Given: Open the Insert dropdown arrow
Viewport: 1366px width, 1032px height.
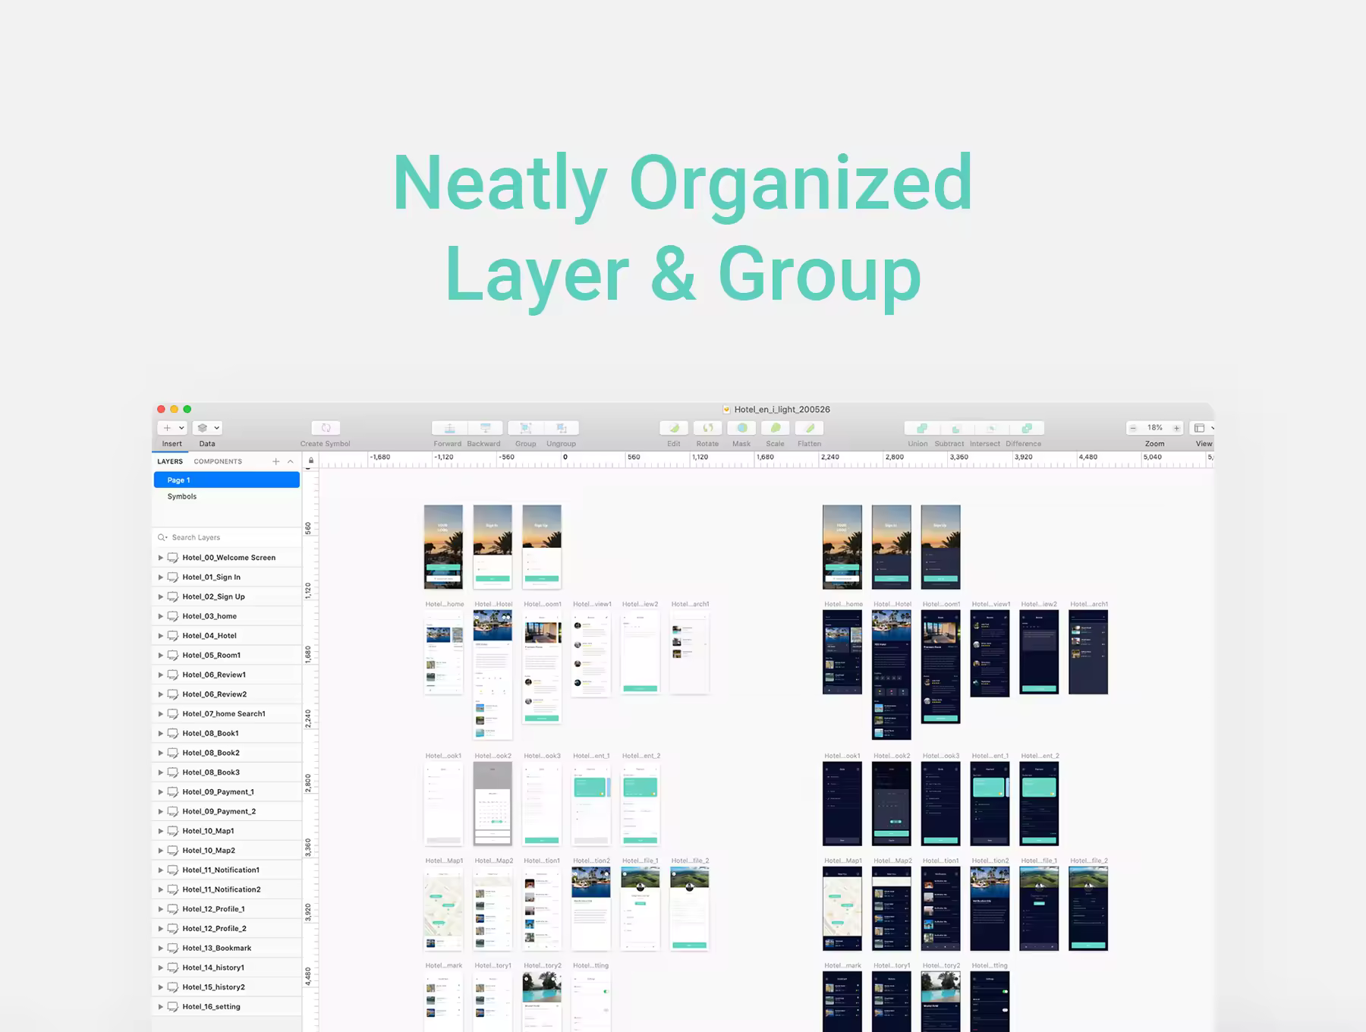Looking at the screenshot, I should click(181, 428).
